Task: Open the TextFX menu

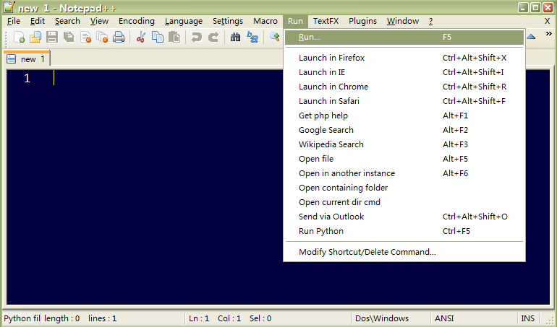Action: [x=326, y=21]
